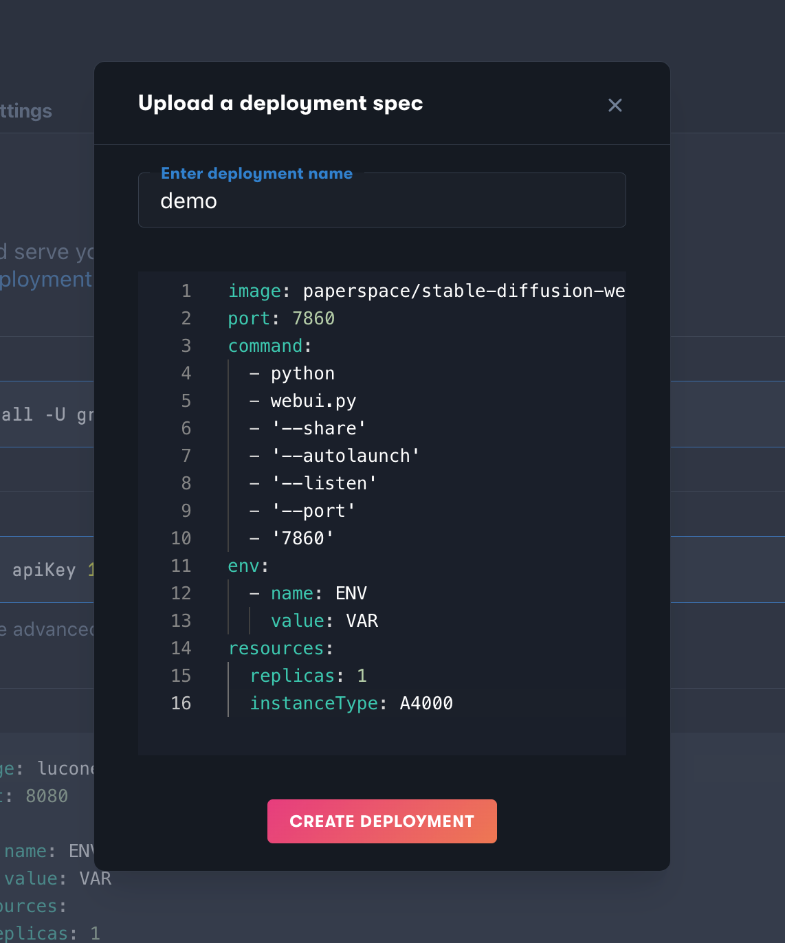The image size is (785, 943).
Task: Click the instanceType: A4000 line
Action: coord(351,703)
